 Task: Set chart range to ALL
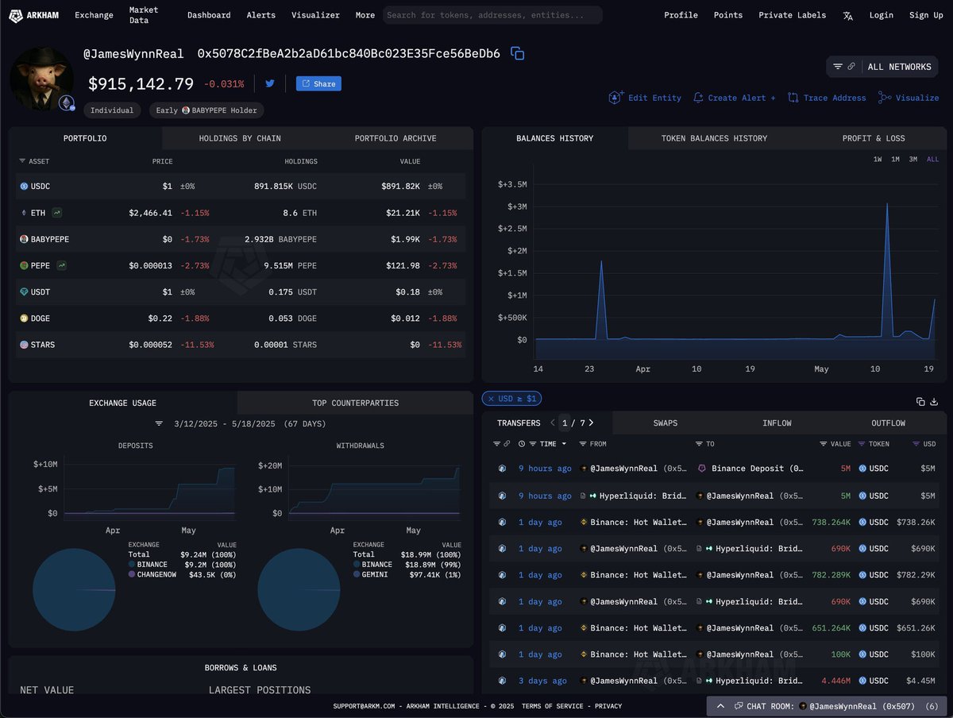(932, 160)
